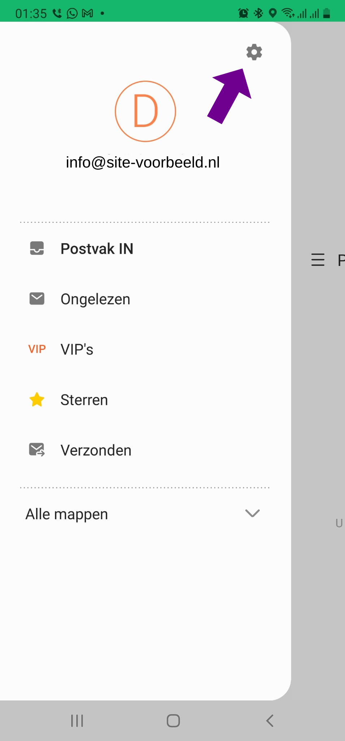Expand the Alle mappen chevron
Viewport: 345px width, 741px height.
pos(252,513)
